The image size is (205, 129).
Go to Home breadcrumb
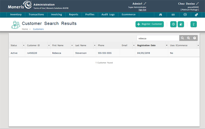(25, 29)
